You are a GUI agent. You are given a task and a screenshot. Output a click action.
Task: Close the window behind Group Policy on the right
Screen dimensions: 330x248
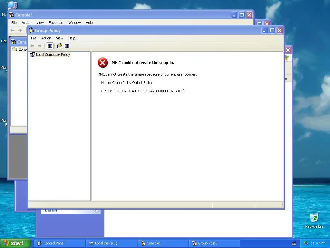coord(288,50)
